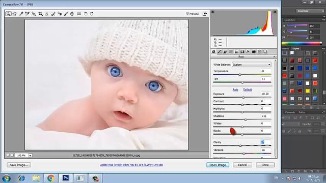Open the Presets panel icon

[x=259, y=52]
